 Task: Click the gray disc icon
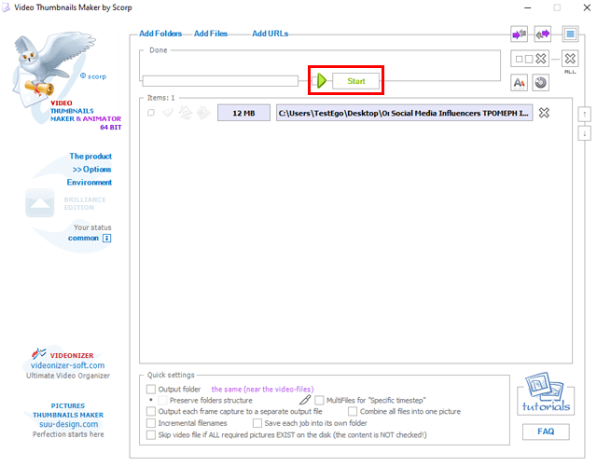pos(540,83)
